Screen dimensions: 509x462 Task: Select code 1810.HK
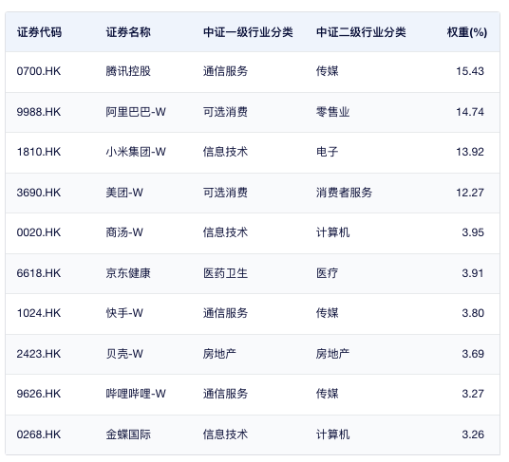pos(39,152)
